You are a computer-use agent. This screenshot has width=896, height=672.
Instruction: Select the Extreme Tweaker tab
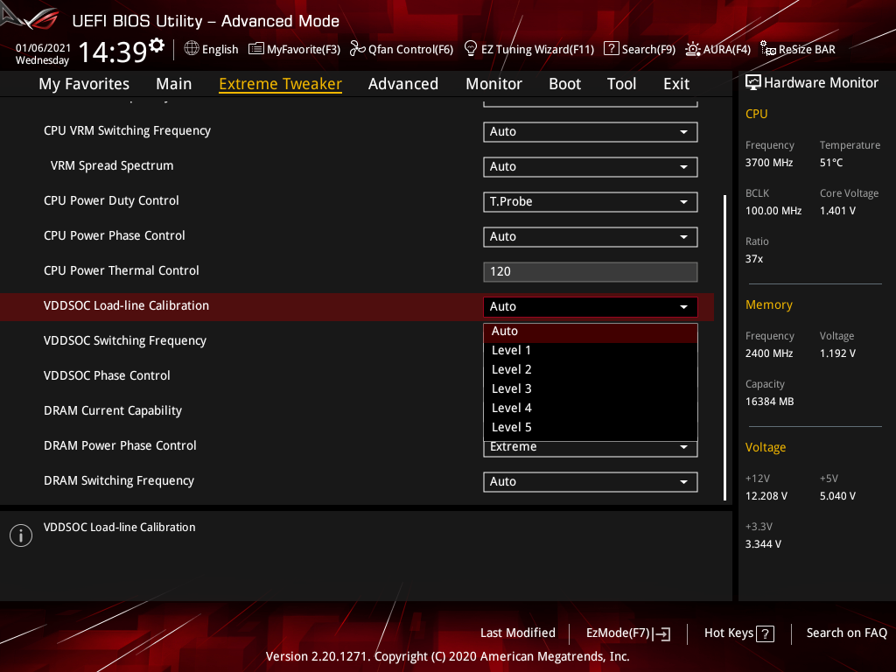coord(281,84)
